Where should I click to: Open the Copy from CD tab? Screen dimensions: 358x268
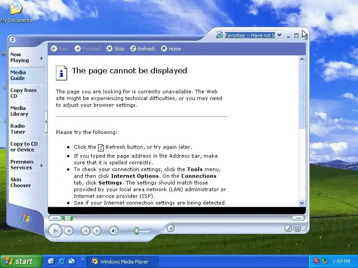(x=26, y=93)
